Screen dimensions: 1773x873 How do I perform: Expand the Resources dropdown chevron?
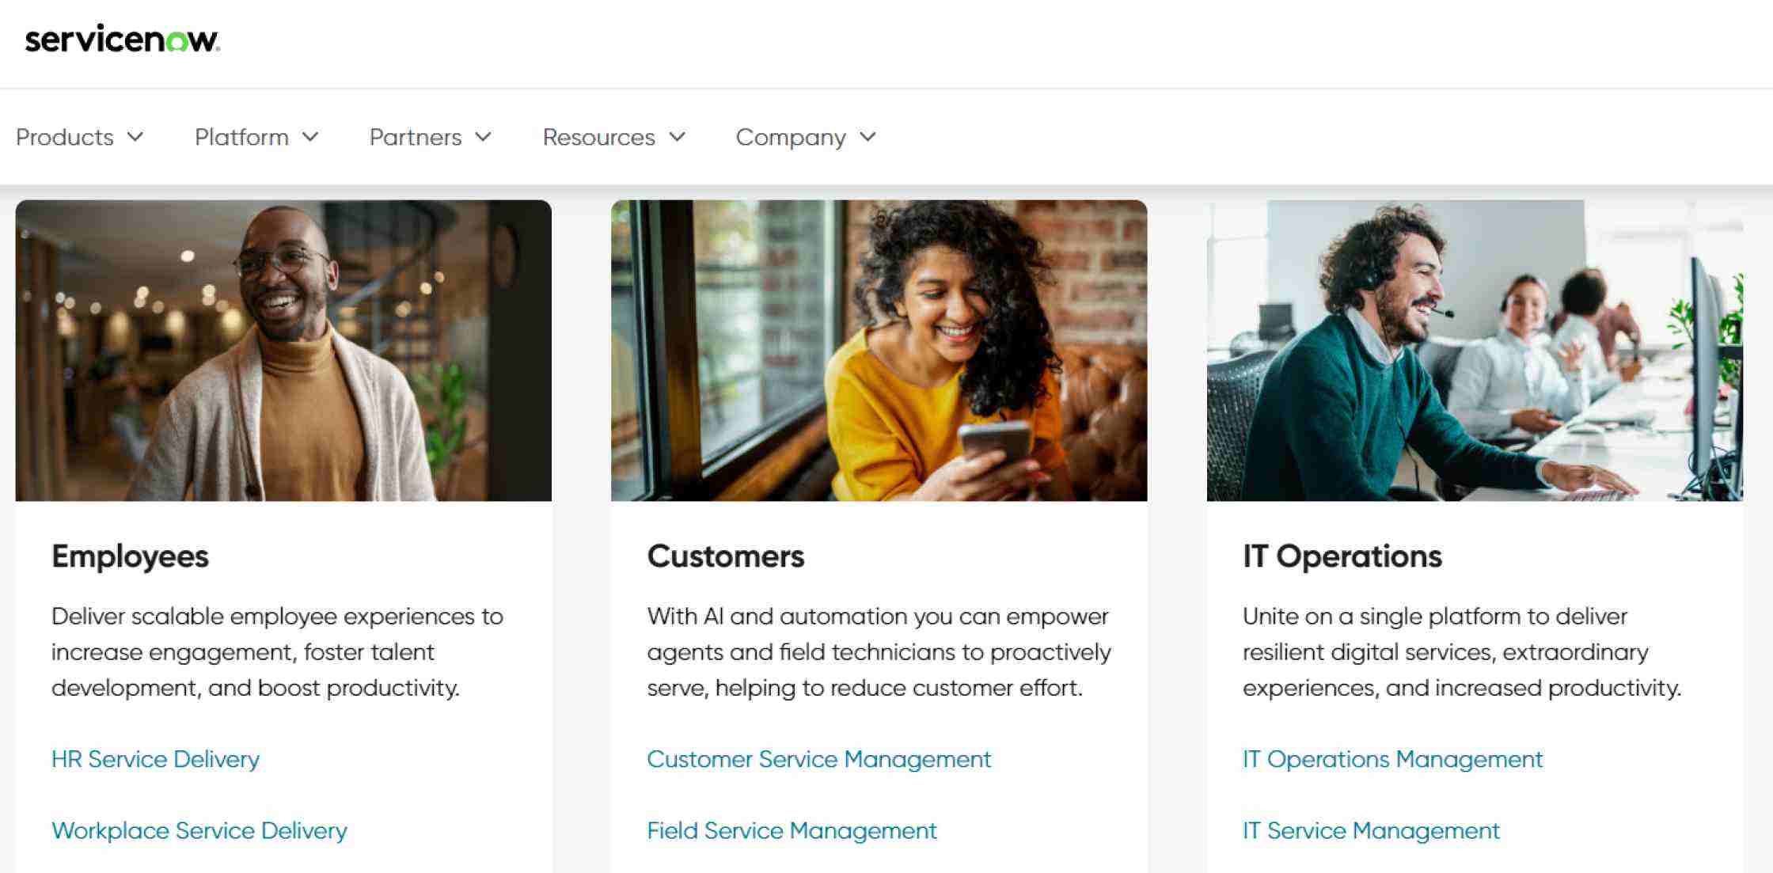pyautogui.click(x=678, y=137)
